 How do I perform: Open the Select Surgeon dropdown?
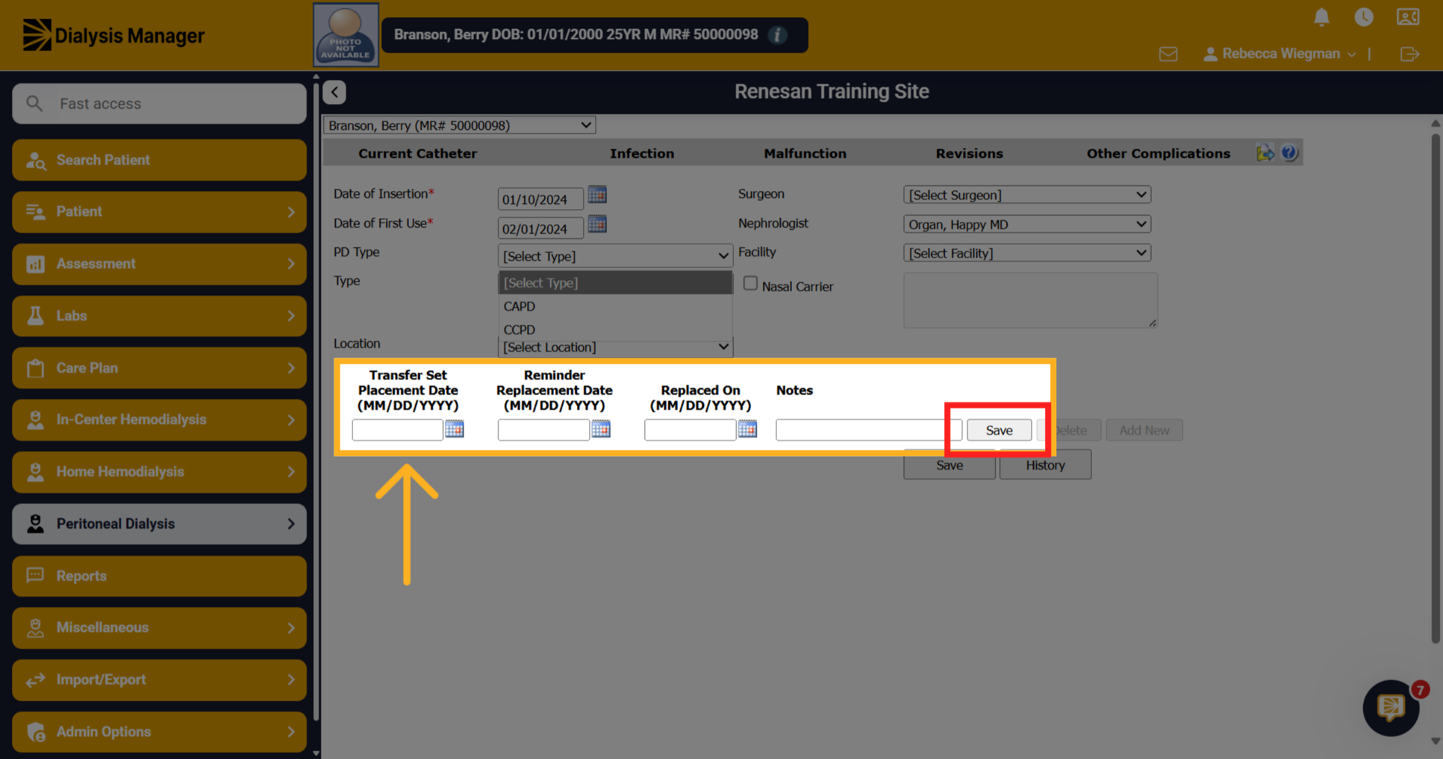pyautogui.click(x=1027, y=195)
